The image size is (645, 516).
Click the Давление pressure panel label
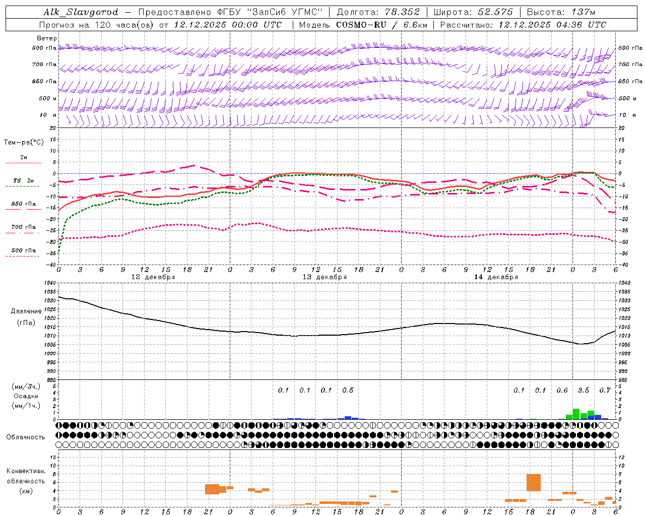[26, 311]
